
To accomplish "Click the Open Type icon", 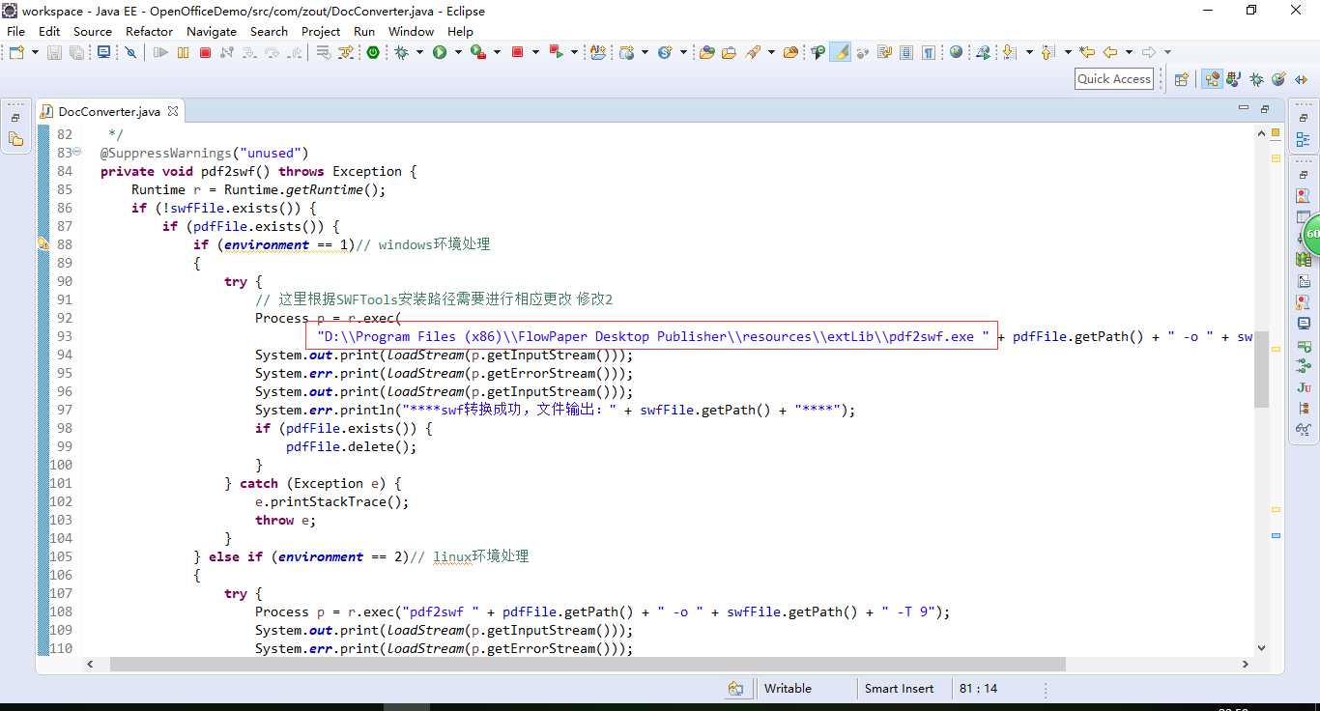I will pos(706,52).
